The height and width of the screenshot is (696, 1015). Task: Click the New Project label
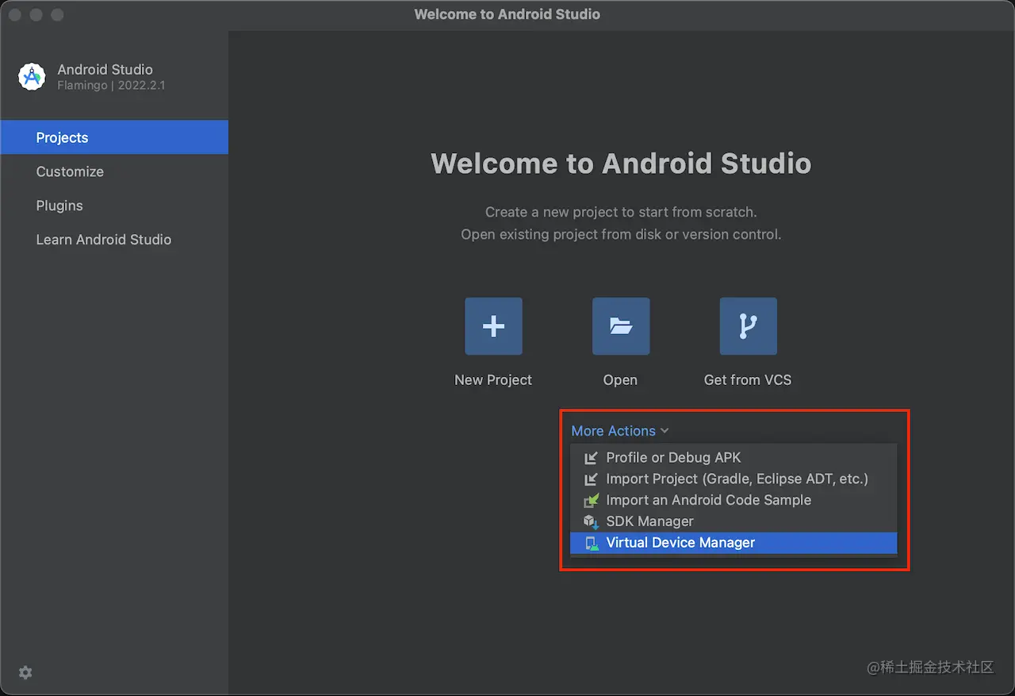pos(493,380)
